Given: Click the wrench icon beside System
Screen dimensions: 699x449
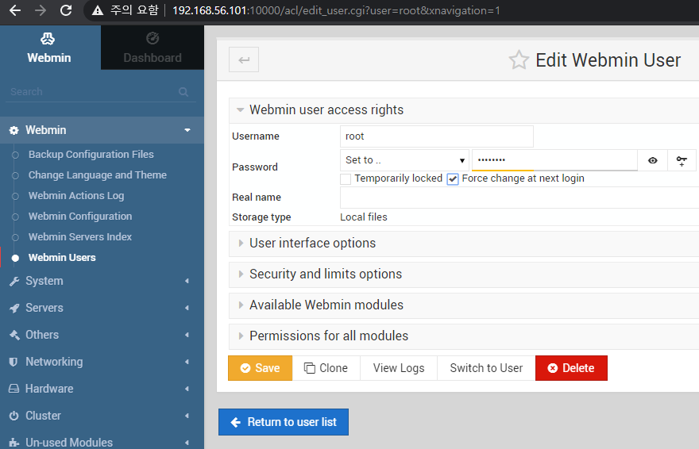Looking at the screenshot, I should (x=14, y=282).
